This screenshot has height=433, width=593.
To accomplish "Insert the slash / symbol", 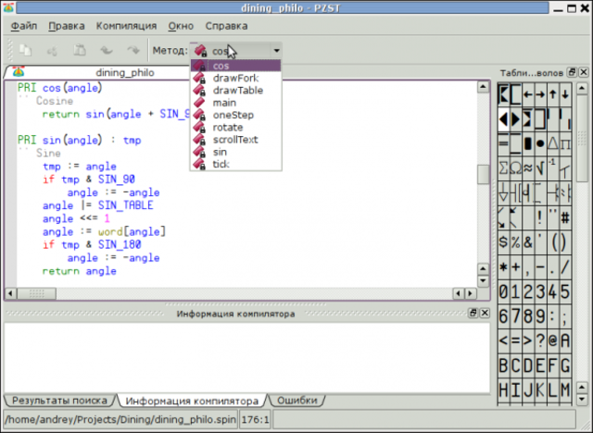I will pos(565,267).
